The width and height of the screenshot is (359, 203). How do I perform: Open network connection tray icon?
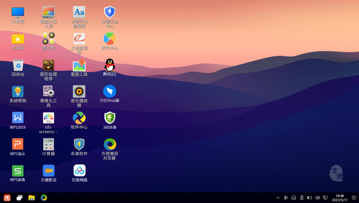tap(325, 198)
